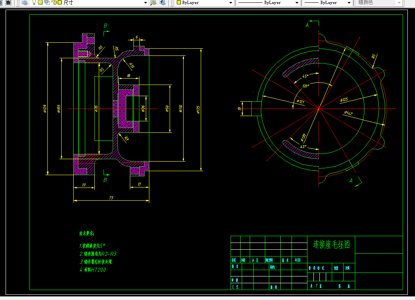This screenshot has width=415, height=300.
Task: Toggle the layer on/off lightbulb icon
Action: click(34, 2)
